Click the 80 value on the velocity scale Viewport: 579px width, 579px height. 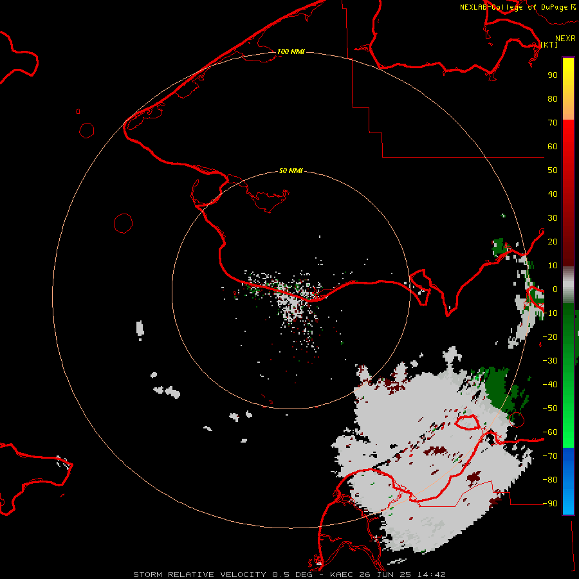pyautogui.click(x=553, y=98)
